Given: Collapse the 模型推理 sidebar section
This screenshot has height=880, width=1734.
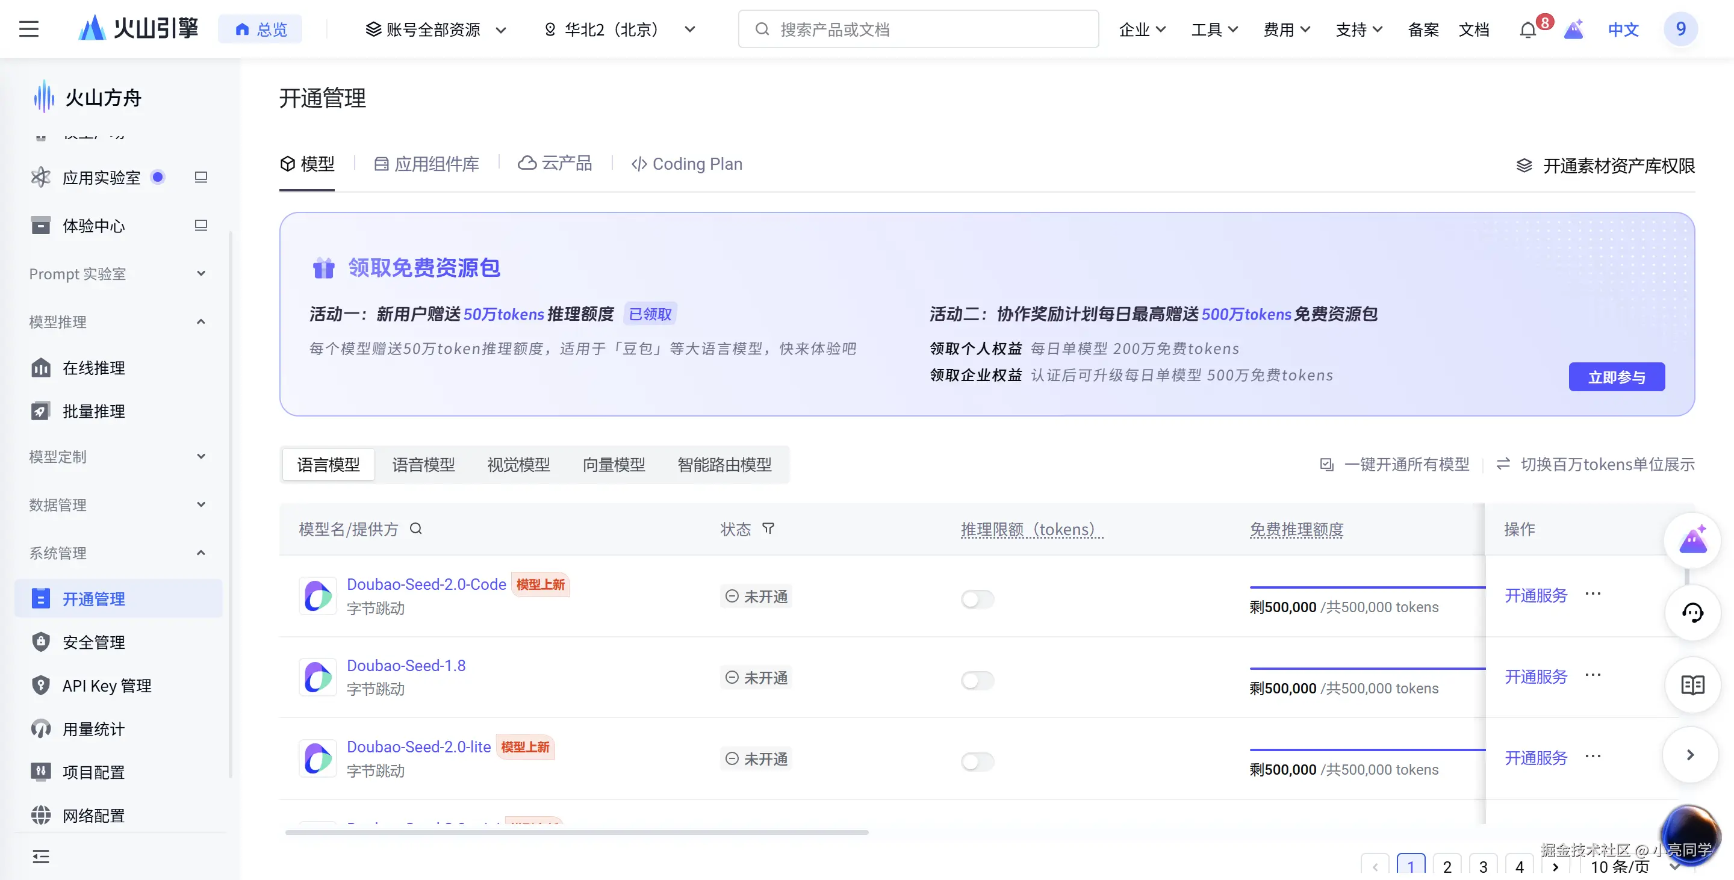Looking at the screenshot, I should tap(200, 321).
